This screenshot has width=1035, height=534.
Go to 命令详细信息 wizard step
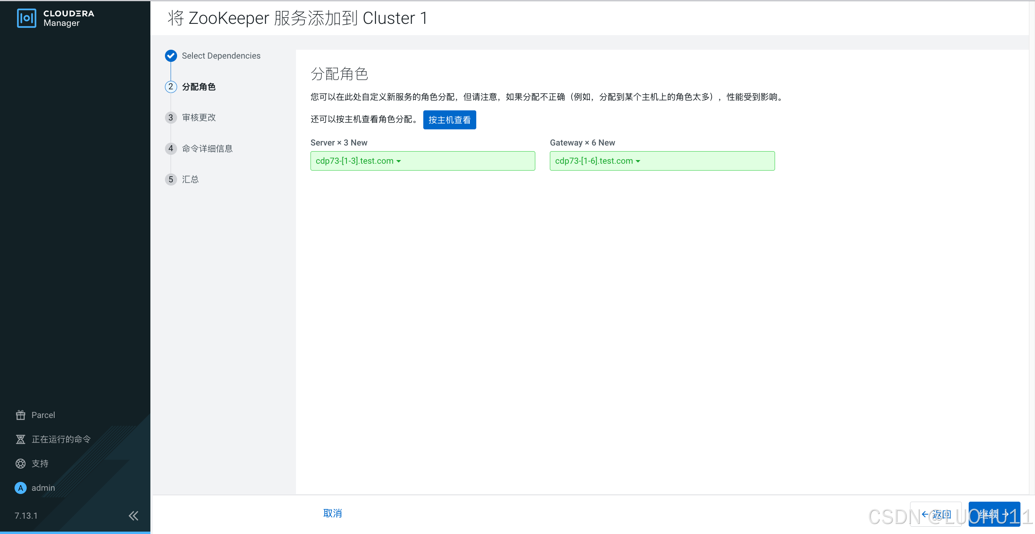(207, 149)
